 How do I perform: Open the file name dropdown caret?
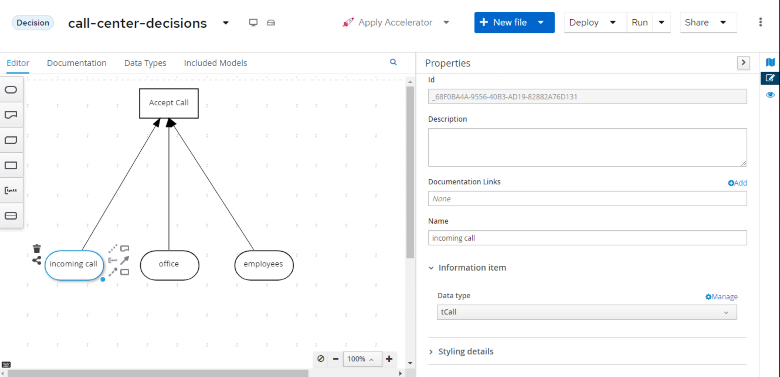click(x=225, y=23)
